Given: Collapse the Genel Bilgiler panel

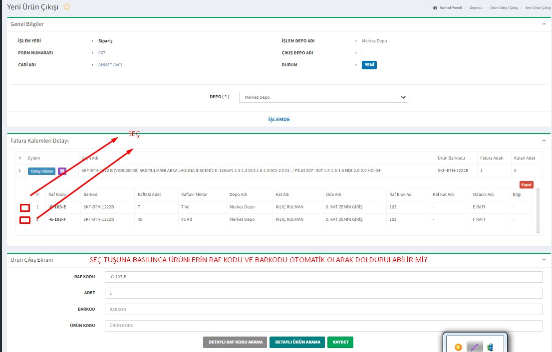Looking at the screenshot, I should (x=544, y=23).
